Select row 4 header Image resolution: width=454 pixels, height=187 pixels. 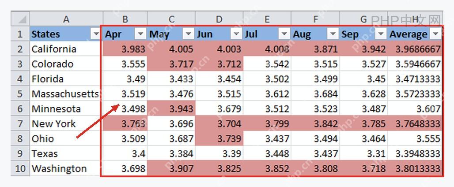(x=20, y=79)
